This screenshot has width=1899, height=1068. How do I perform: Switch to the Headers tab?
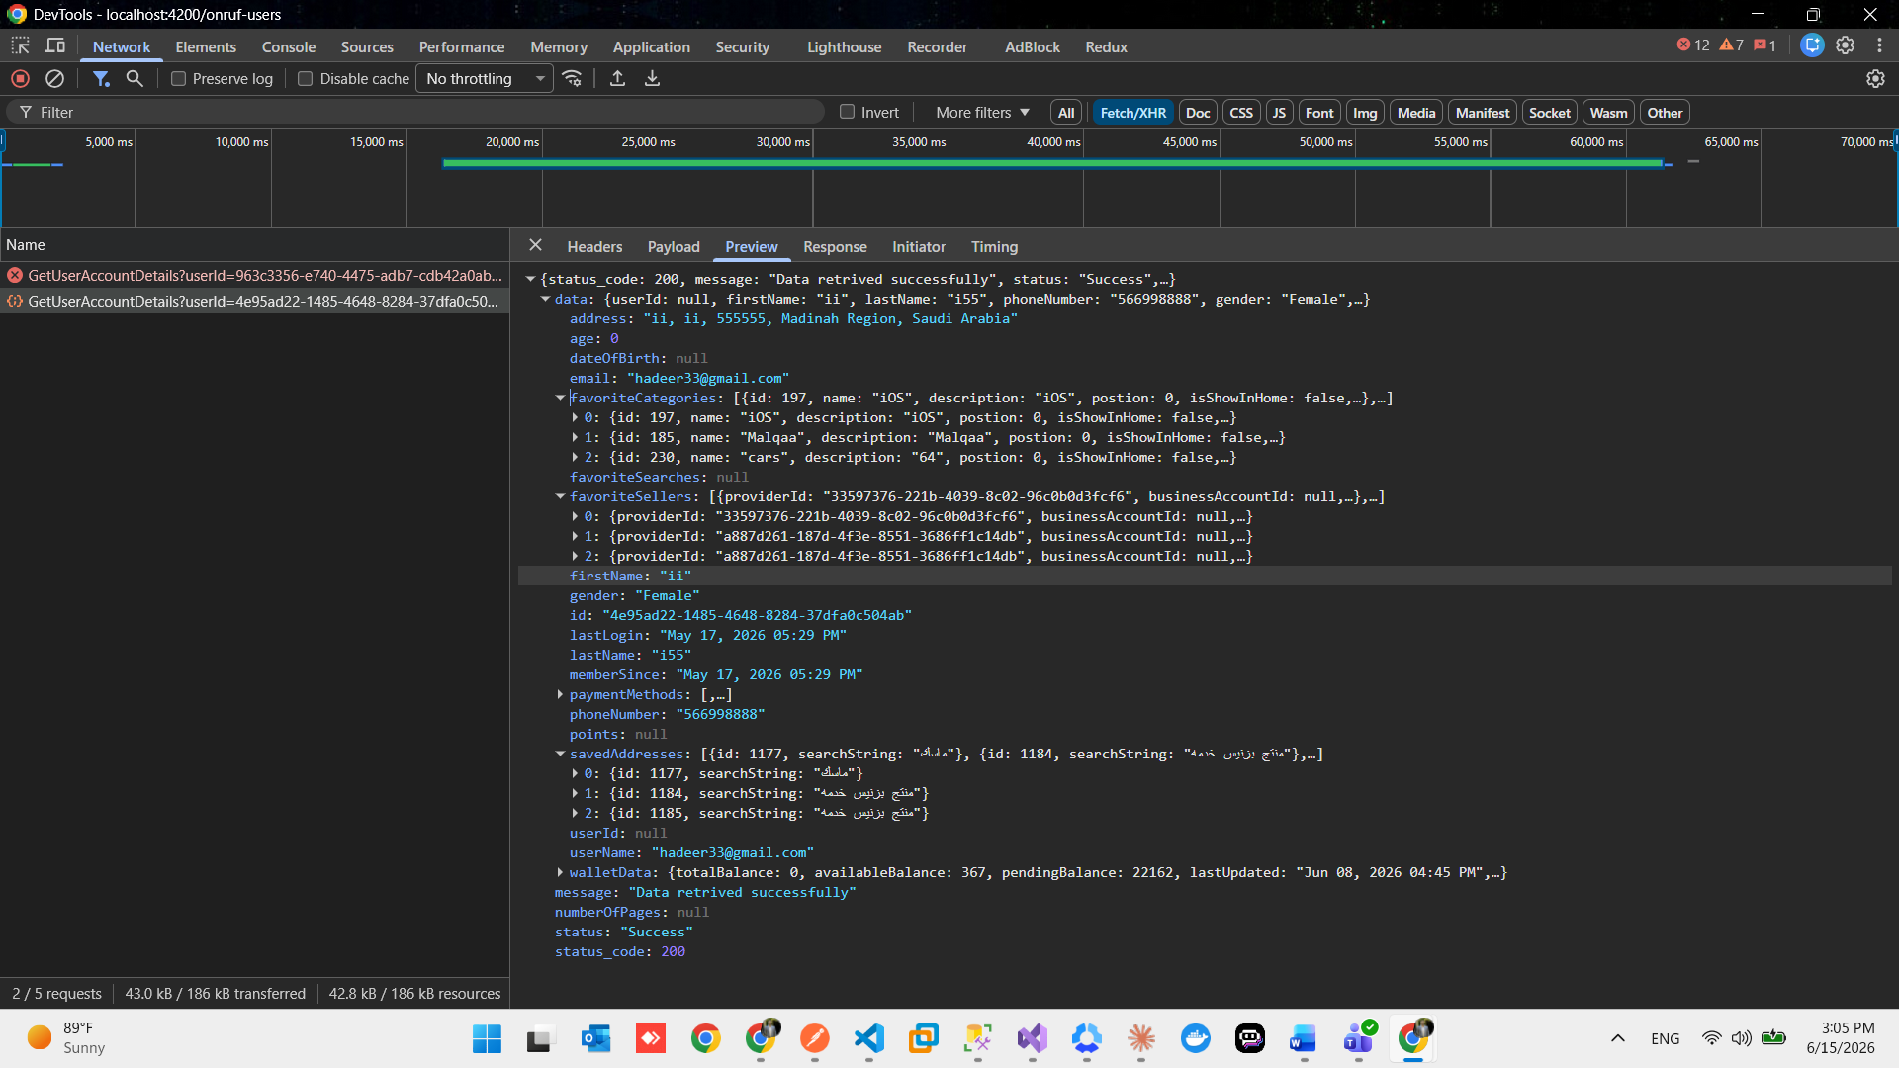pyautogui.click(x=594, y=246)
